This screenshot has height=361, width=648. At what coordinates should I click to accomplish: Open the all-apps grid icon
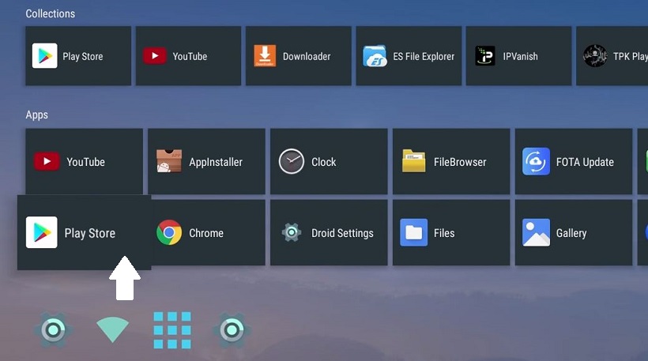(x=172, y=330)
